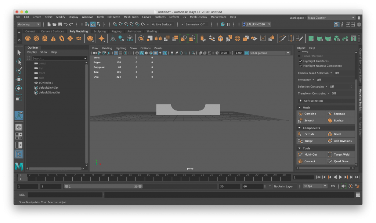
Task: Open the Mesh Tools menu
Action: tap(131, 17)
